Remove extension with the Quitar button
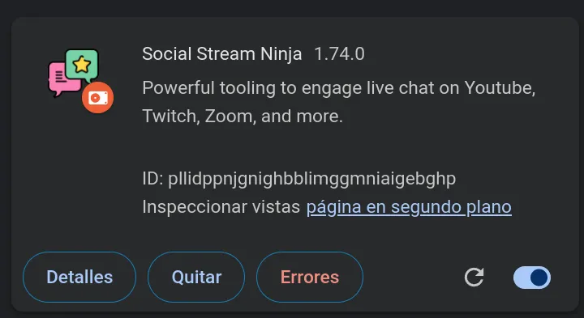 (196, 277)
